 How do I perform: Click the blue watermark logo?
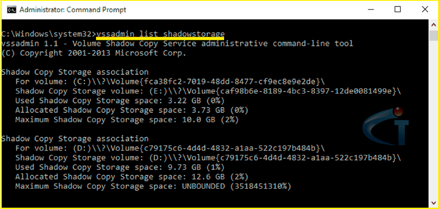[386, 126]
